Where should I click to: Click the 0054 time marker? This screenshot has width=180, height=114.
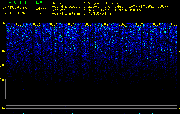[71, 25]
